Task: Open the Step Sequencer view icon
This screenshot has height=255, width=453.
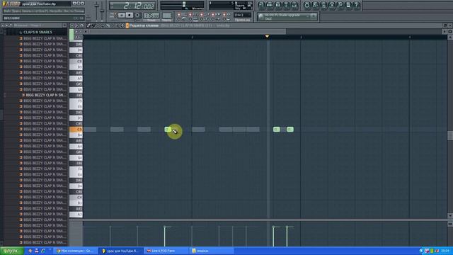Action: [x=270, y=5]
